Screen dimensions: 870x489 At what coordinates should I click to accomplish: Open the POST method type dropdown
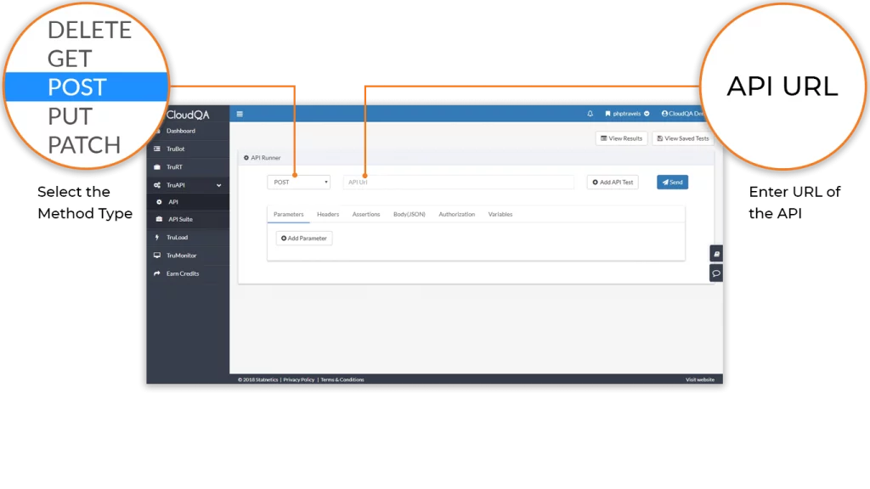point(298,183)
